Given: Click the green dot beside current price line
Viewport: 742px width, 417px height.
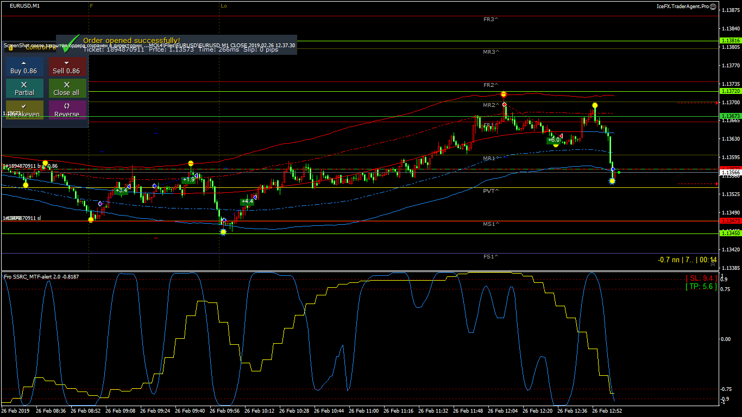Looking at the screenshot, I should [x=619, y=172].
